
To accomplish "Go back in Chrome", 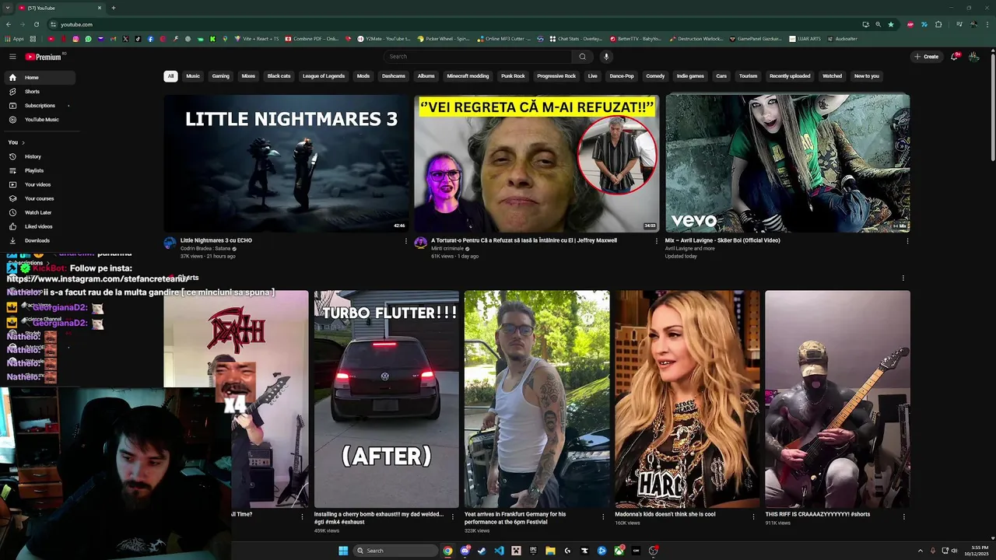I will click(x=9, y=24).
